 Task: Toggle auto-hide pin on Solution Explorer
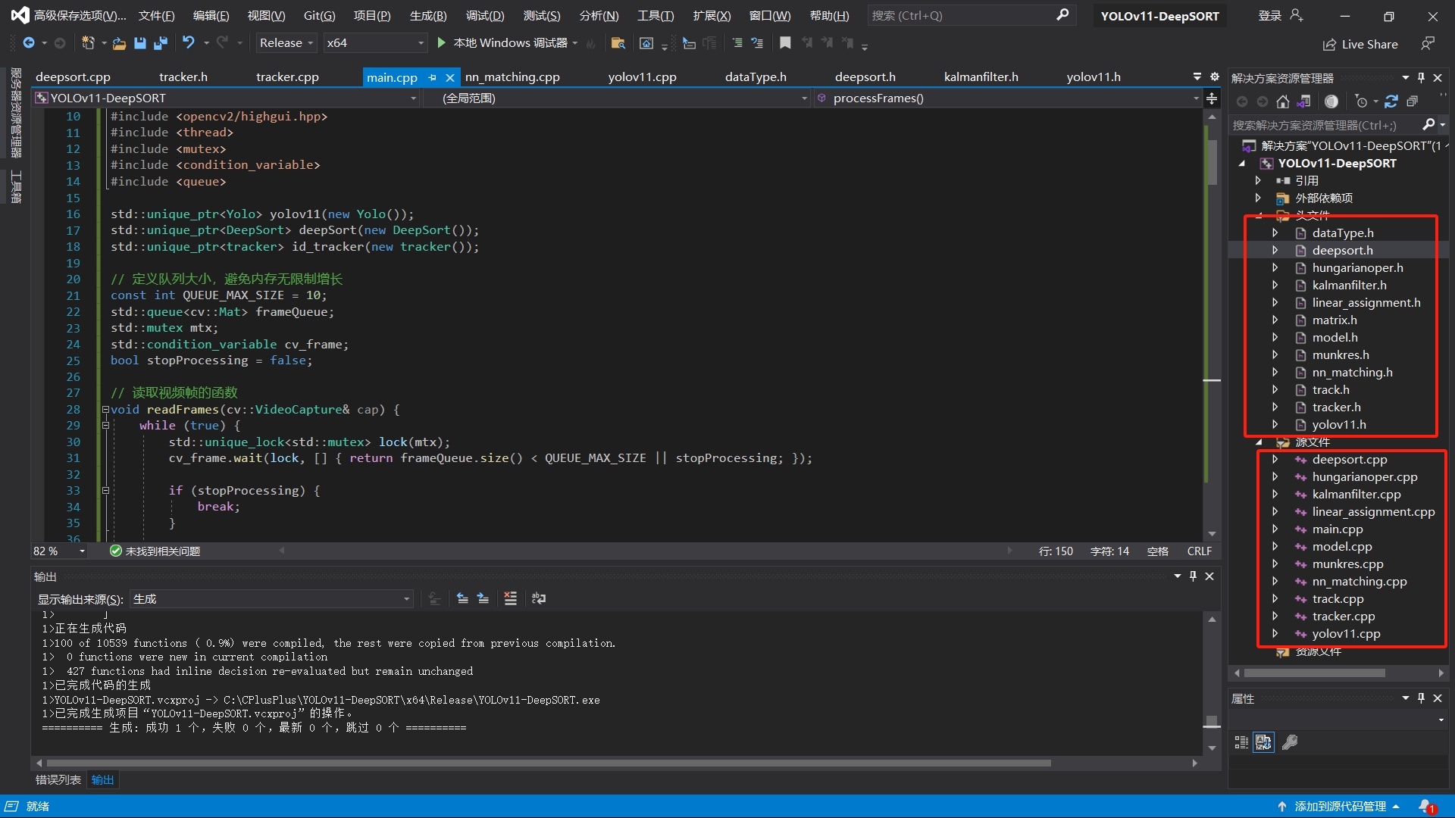click(1421, 78)
